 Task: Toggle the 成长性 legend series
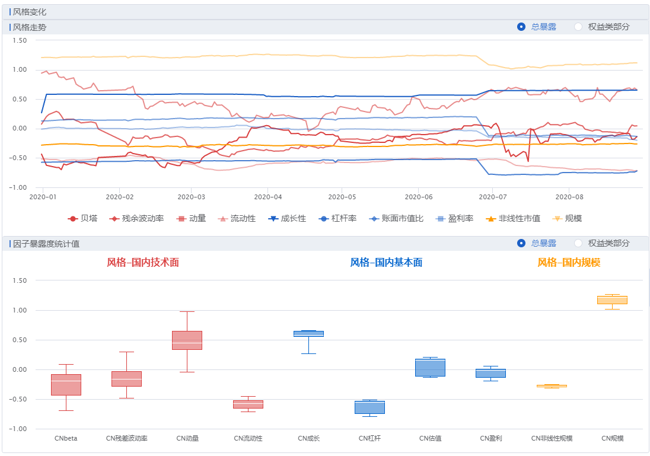tap(287, 218)
